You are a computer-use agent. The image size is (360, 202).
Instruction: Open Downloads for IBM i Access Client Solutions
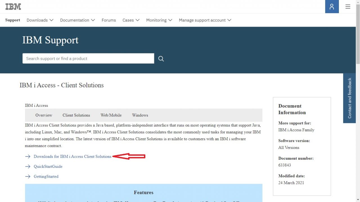72,156
